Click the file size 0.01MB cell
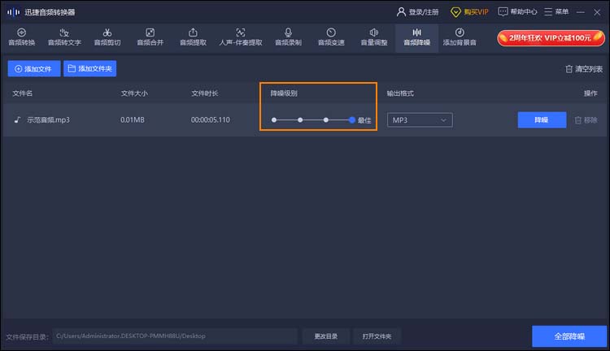Image resolution: width=610 pixels, height=351 pixels. (133, 119)
